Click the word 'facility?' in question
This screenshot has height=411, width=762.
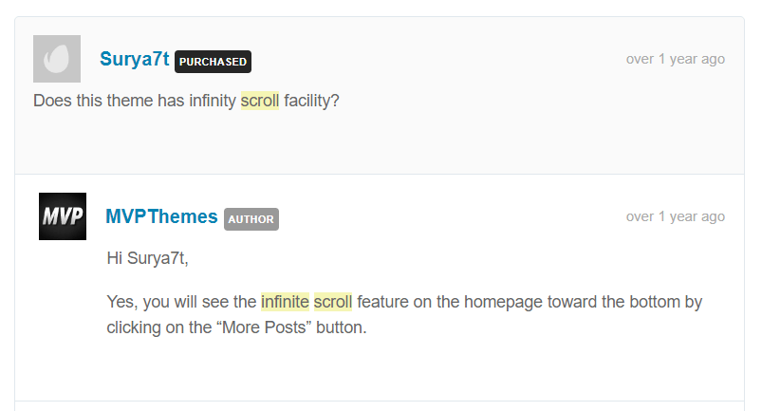pos(311,101)
